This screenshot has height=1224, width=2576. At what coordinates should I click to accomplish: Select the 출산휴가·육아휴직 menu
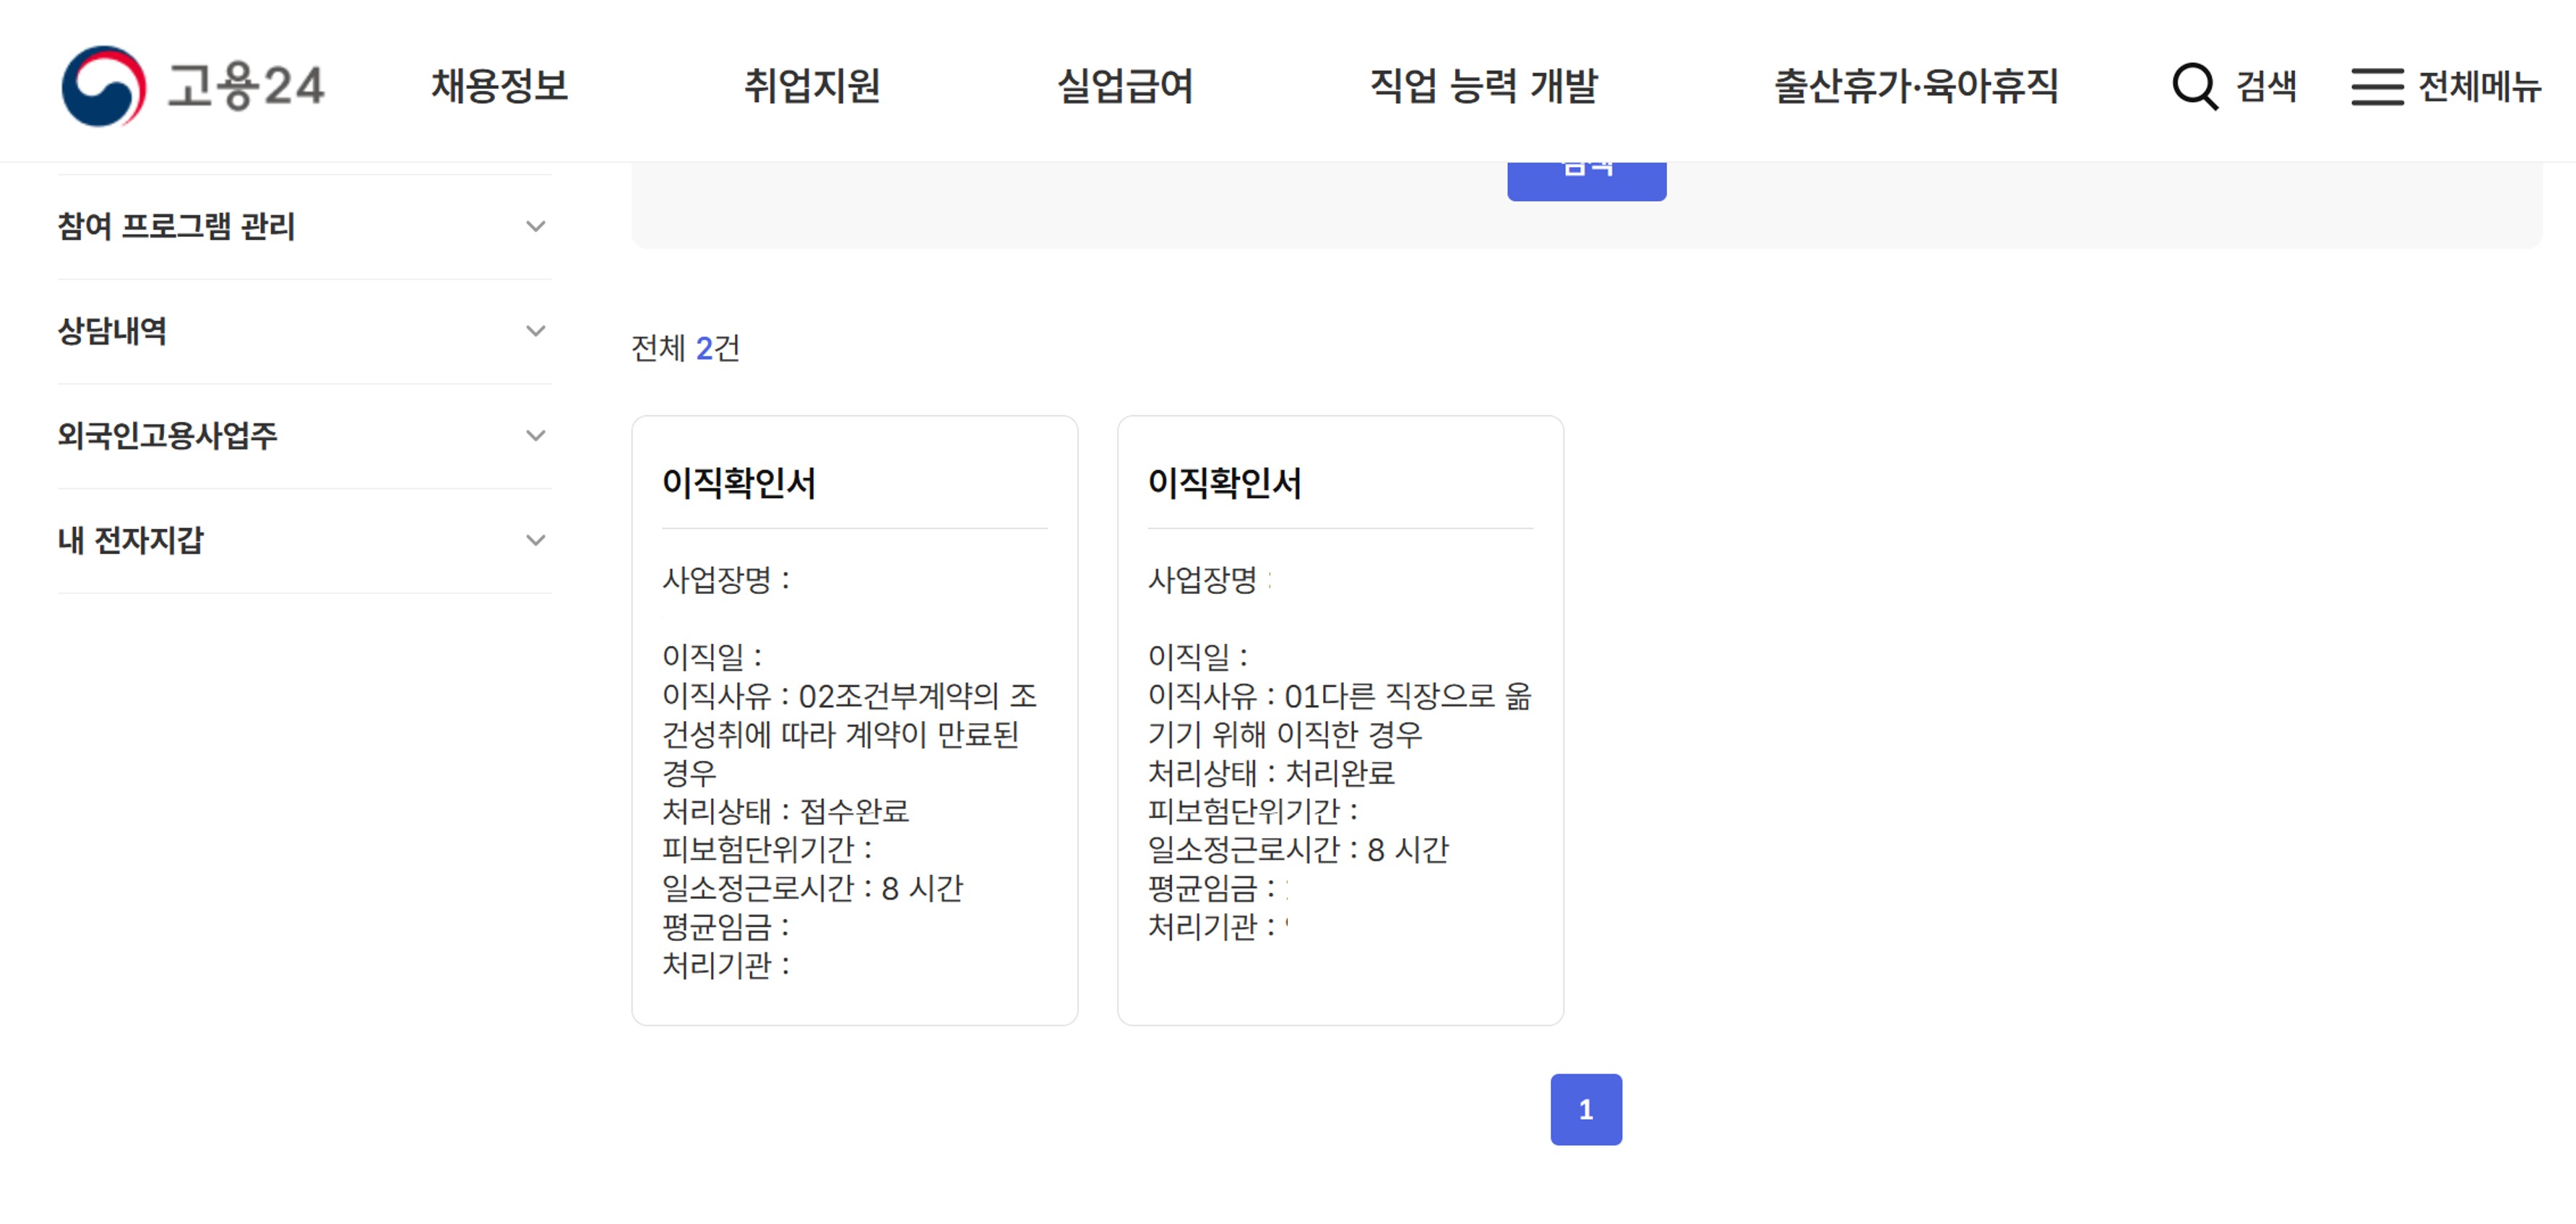point(1920,87)
